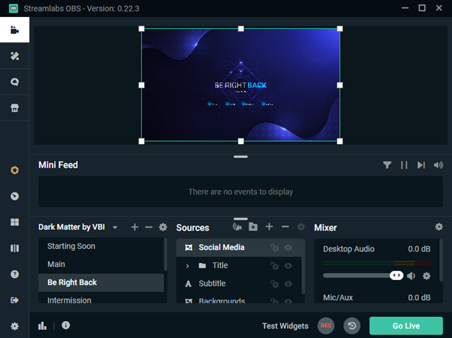
Task: Select the Social Media source
Action: [239, 247]
